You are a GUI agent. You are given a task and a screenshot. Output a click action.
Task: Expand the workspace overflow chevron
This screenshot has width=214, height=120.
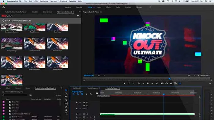click(150, 7)
